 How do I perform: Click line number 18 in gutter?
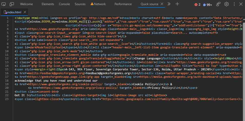tap(7, 81)
